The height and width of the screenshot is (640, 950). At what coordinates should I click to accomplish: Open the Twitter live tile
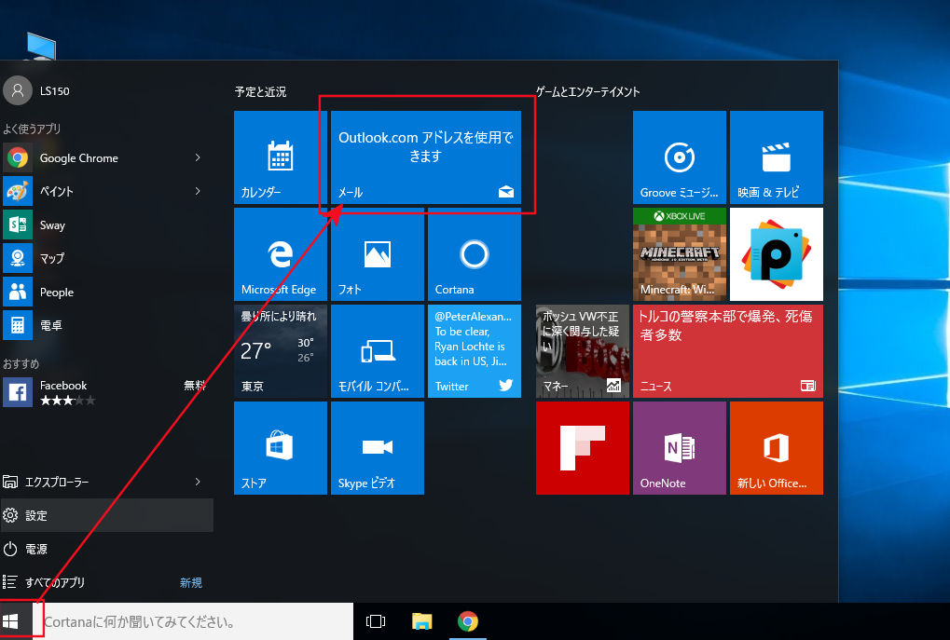tap(475, 351)
